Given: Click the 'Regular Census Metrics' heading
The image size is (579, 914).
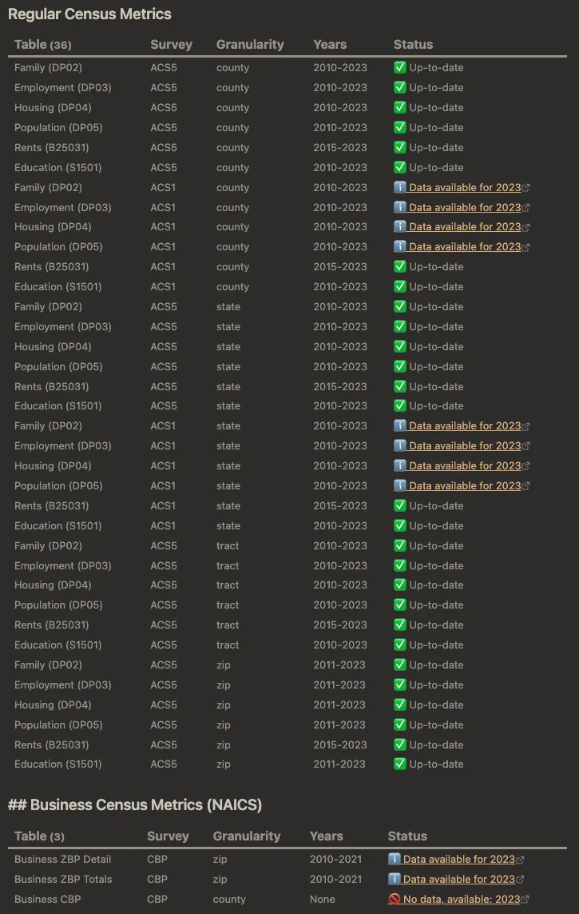Looking at the screenshot, I should tap(89, 14).
